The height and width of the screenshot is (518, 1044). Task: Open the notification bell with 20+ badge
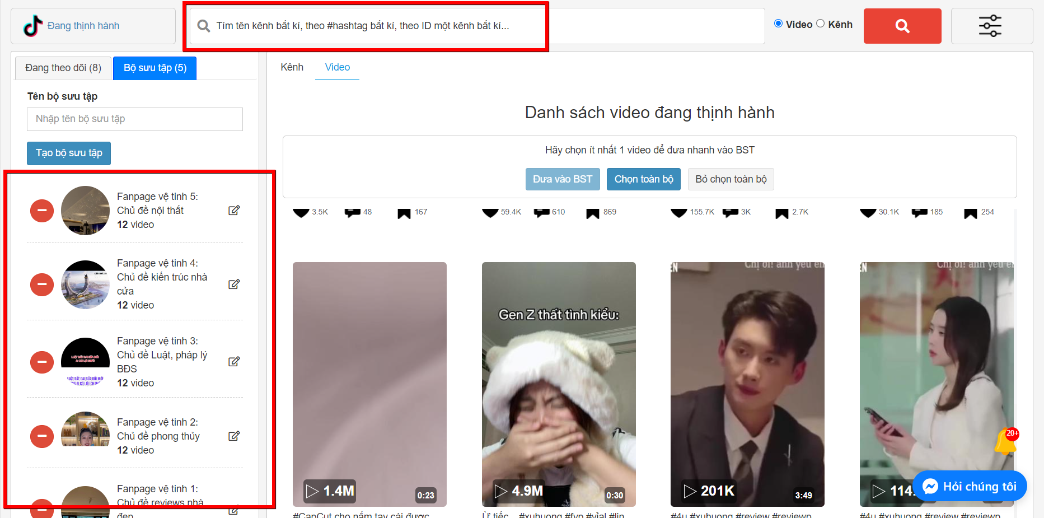click(1006, 442)
